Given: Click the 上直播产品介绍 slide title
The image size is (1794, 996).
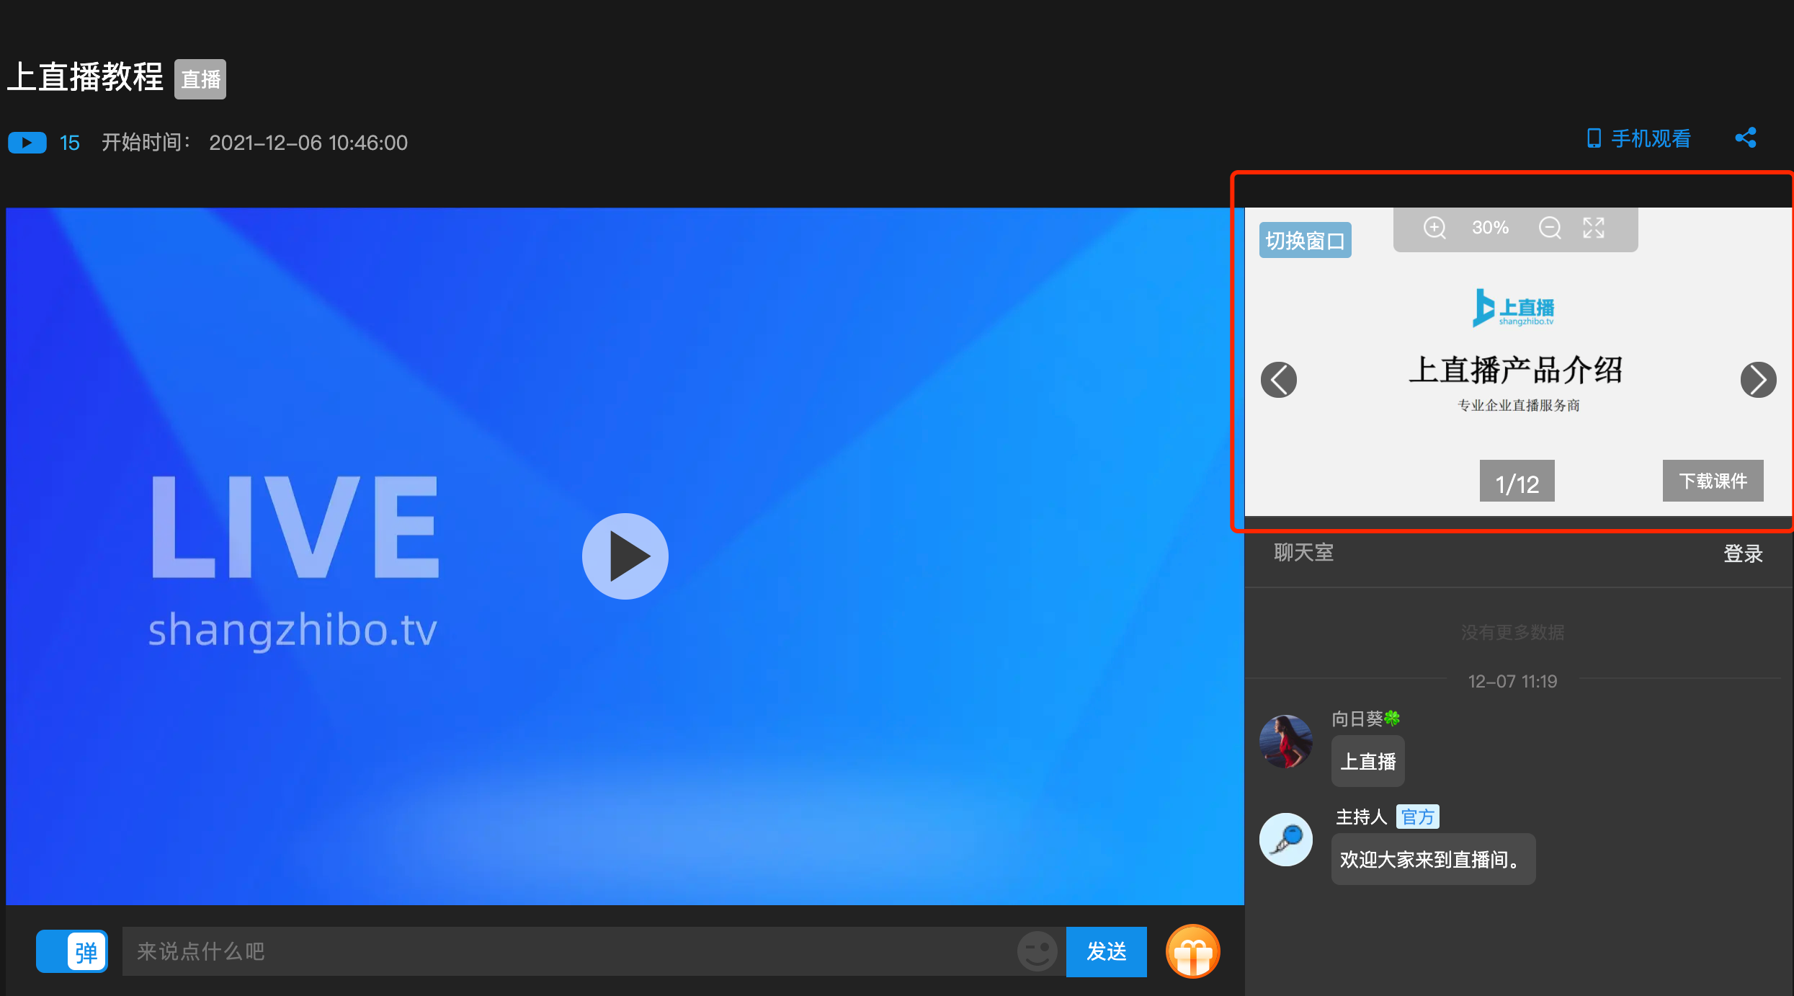Looking at the screenshot, I should tap(1516, 370).
